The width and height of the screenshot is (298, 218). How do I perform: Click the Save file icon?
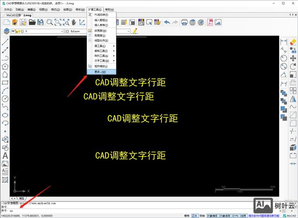(23, 22)
